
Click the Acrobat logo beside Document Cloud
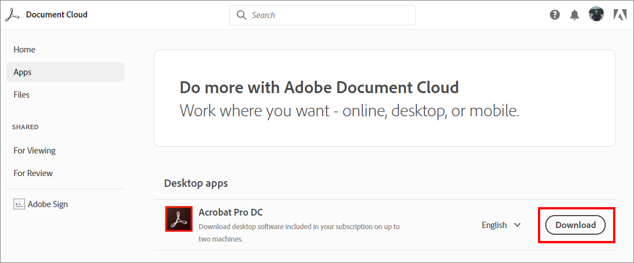[12, 15]
